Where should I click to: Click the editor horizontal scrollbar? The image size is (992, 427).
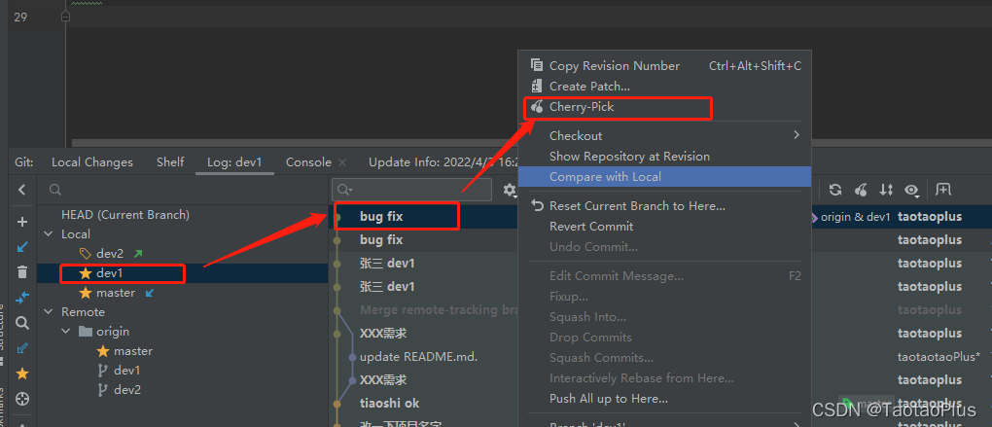294,144
